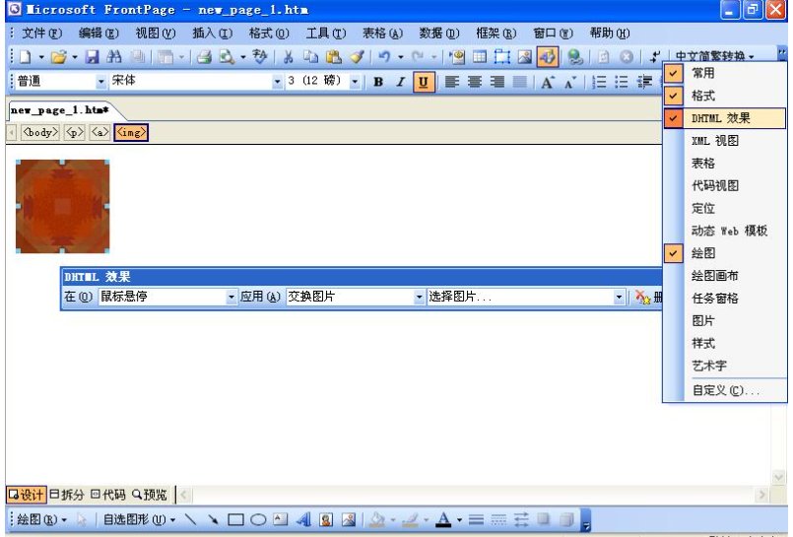Viewport: 793px width, 537px height.
Task: Click Decrease Font Size icon
Action: pos(570,82)
